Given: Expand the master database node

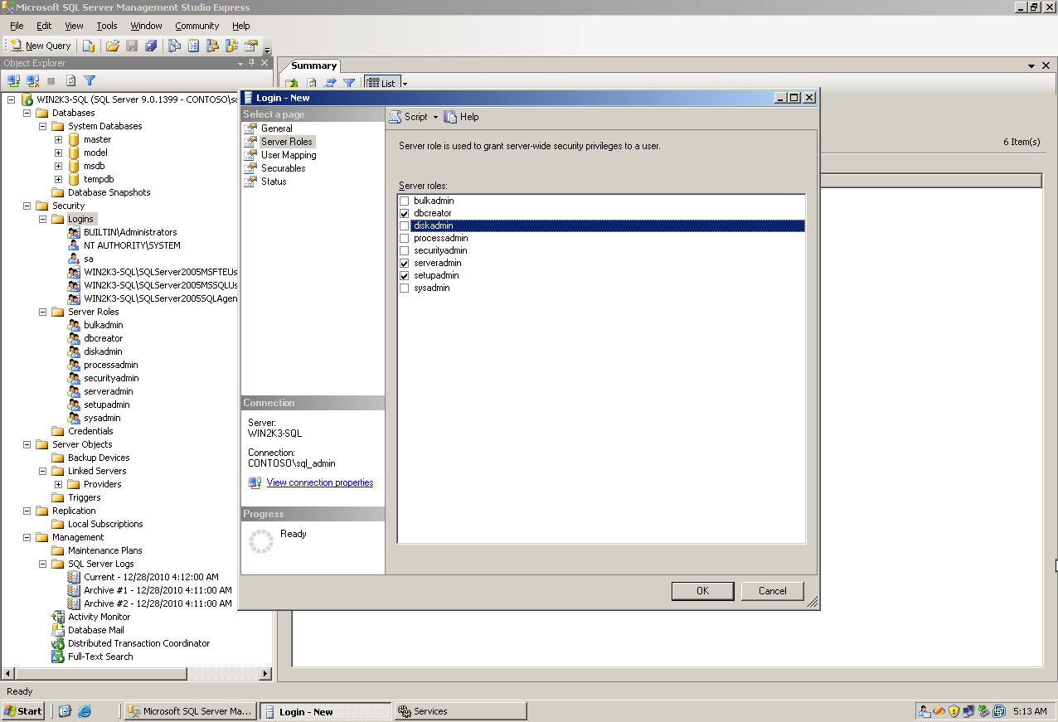Looking at the screenshot, I should (57, 139).
